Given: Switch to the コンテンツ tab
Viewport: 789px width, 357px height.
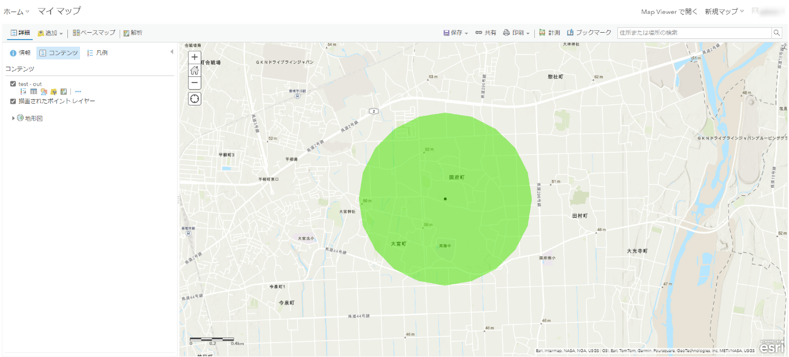Looking at the screenshot, I should point(58,53).
